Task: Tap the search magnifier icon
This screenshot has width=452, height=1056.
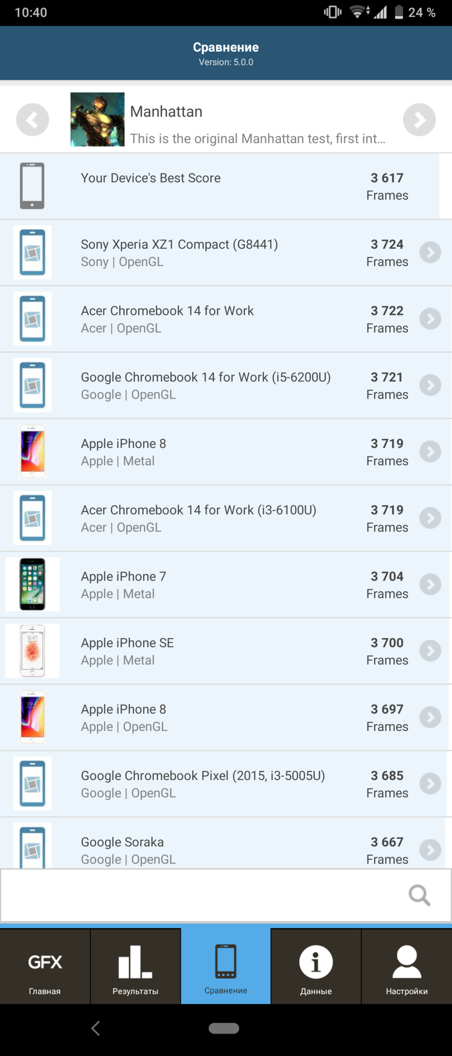Action: 419,895
